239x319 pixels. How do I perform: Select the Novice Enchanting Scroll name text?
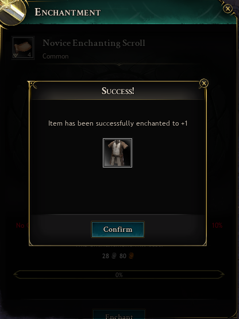94,43
